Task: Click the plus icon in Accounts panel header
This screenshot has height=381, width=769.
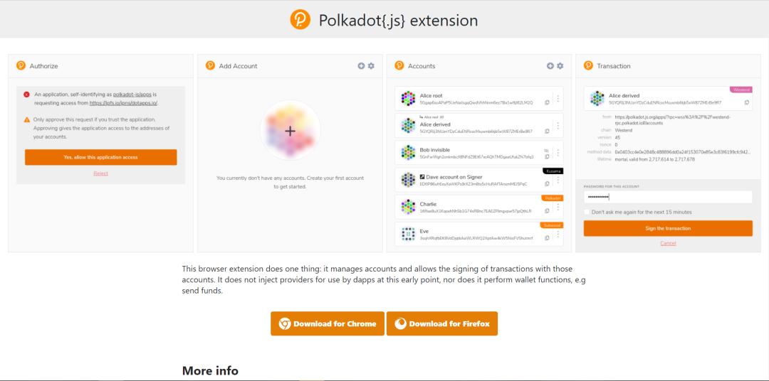Action: tap(550, 66)
